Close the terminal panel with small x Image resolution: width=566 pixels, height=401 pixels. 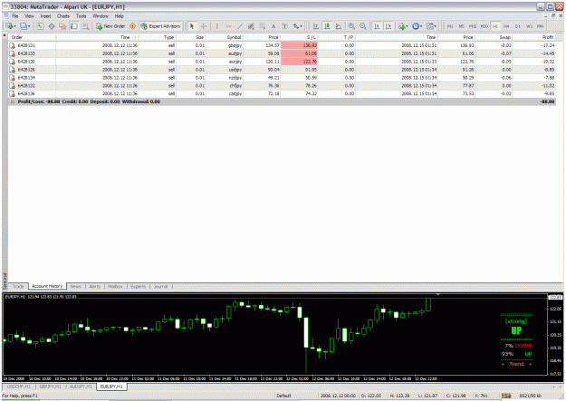point(5,35)
